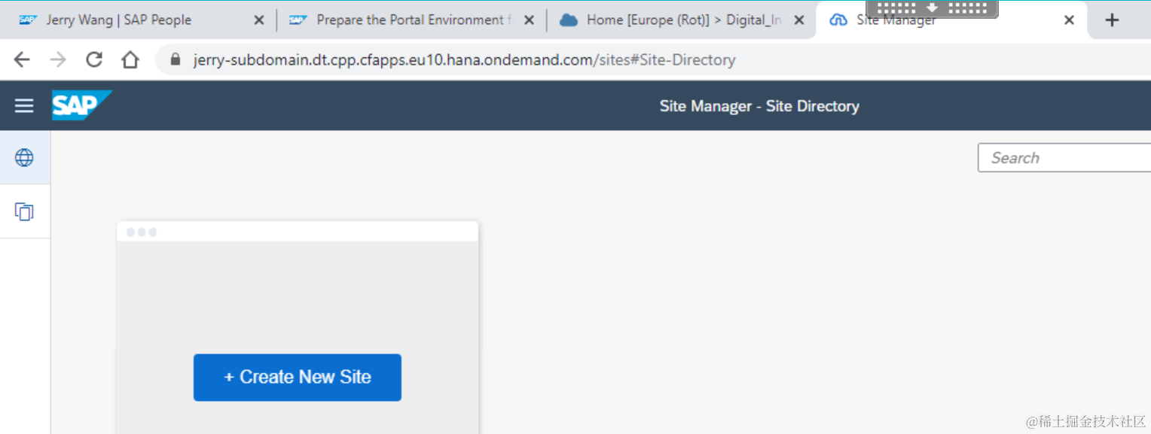Switch to Prepare the Portal Environment tab
Screen dimensions: 1151x434
pyautogui.click(x=411, y=20)
